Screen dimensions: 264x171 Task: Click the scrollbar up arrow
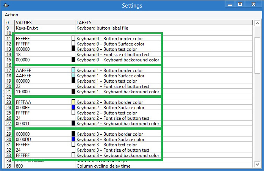tap(257, 23)
